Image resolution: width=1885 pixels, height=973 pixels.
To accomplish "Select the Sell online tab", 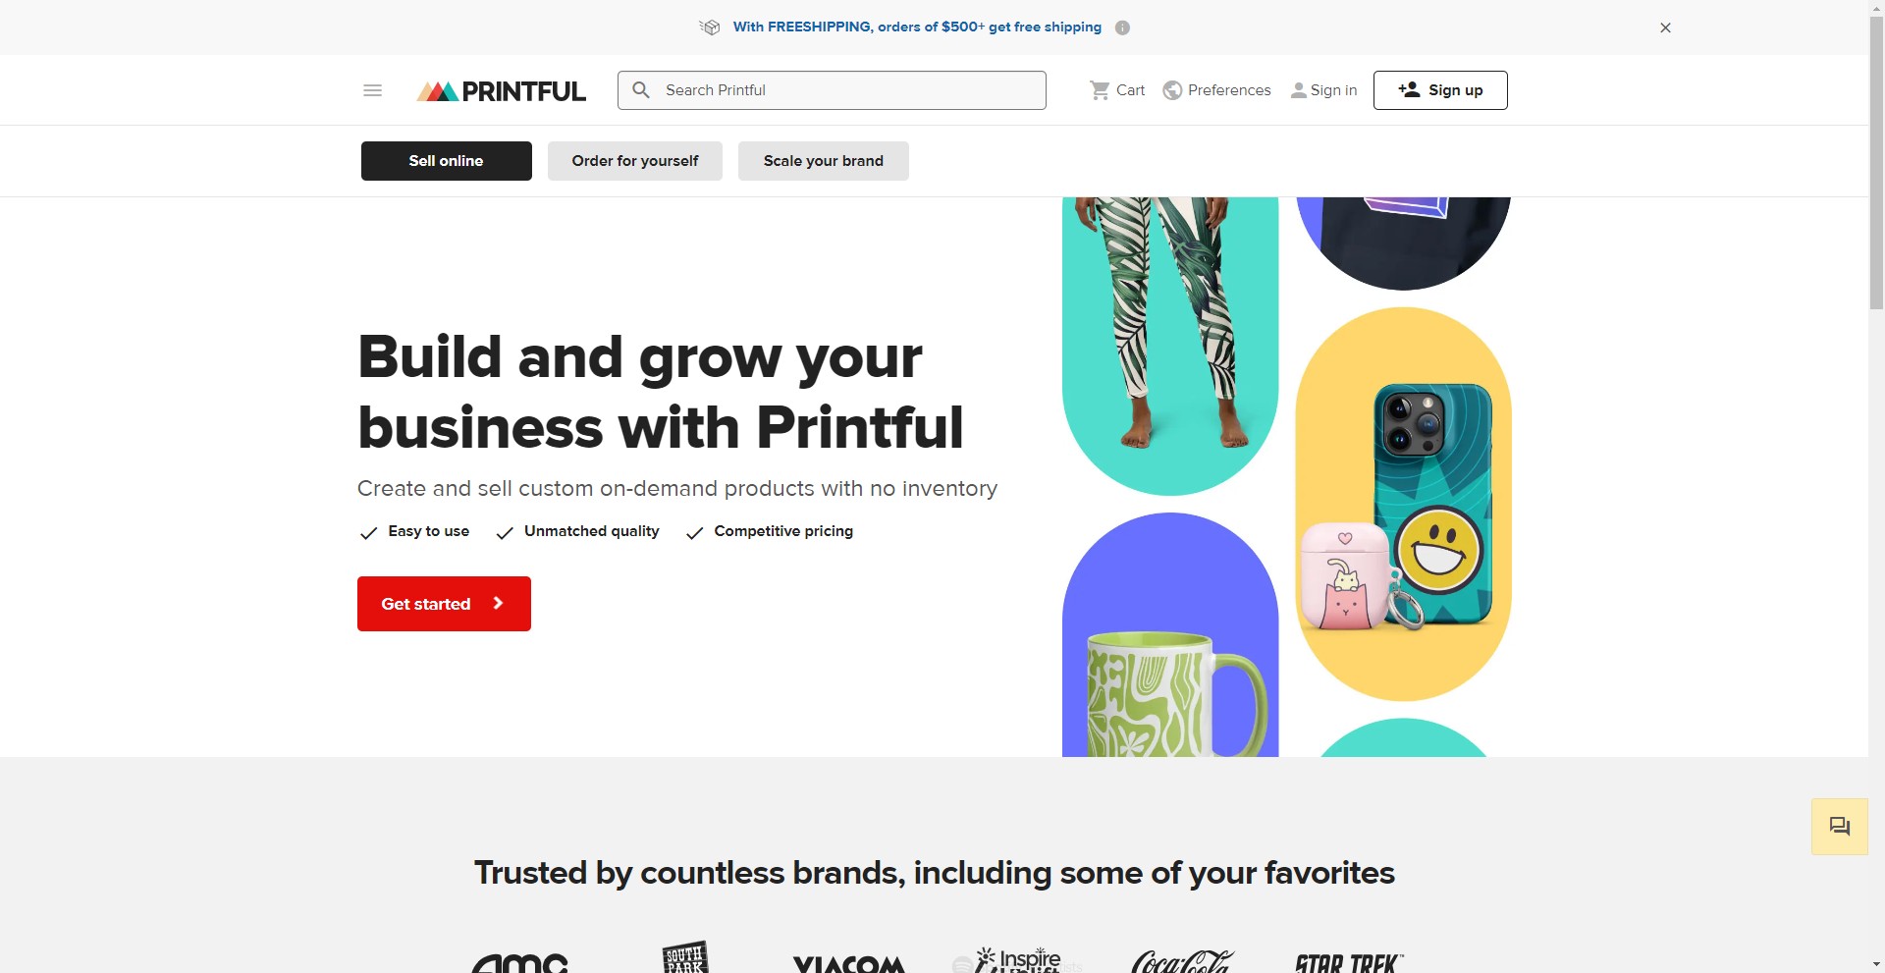I will click(446, 161).
